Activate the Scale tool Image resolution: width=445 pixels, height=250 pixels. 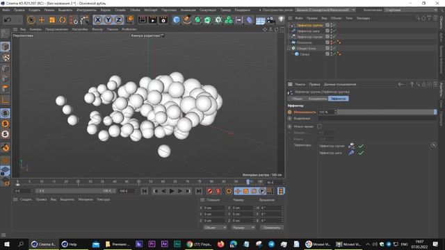(52, 20)
